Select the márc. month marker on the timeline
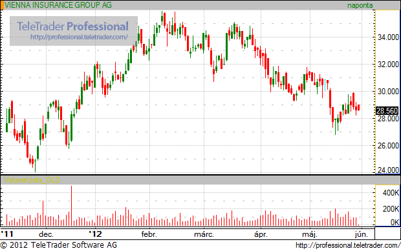 click(x=204, y=234)
